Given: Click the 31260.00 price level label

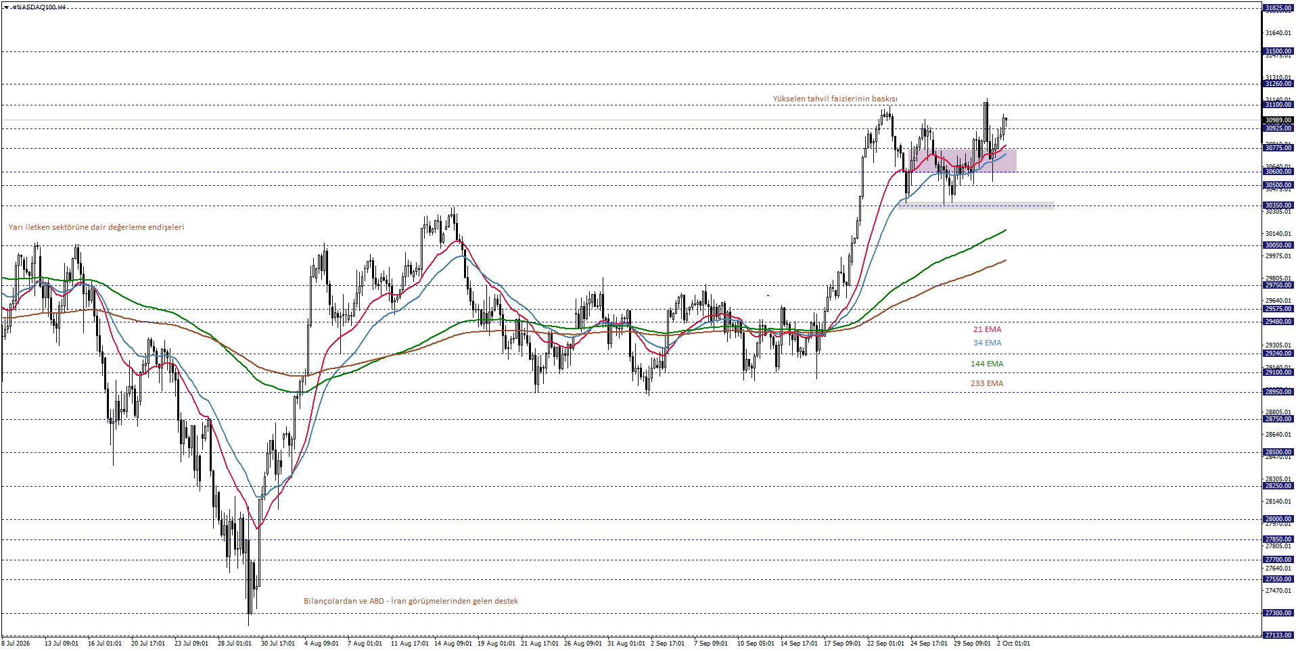Looking at the screenshot, I should point(1278,84).
